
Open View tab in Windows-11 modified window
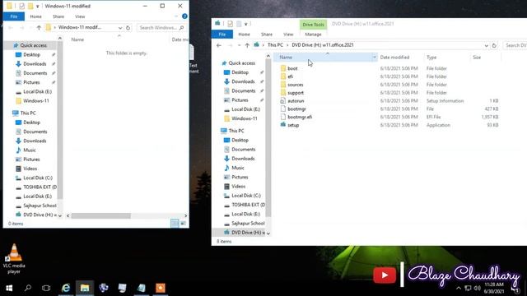80,16
